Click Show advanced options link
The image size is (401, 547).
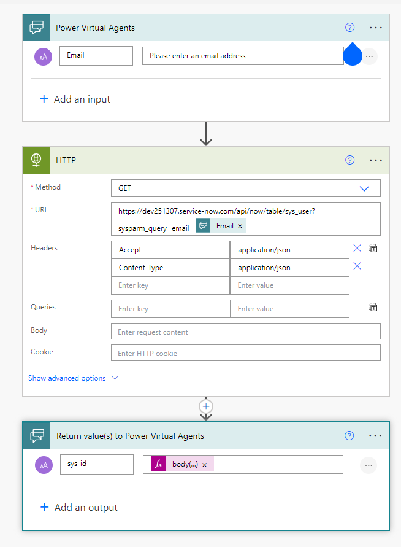[x=67, y=378]
